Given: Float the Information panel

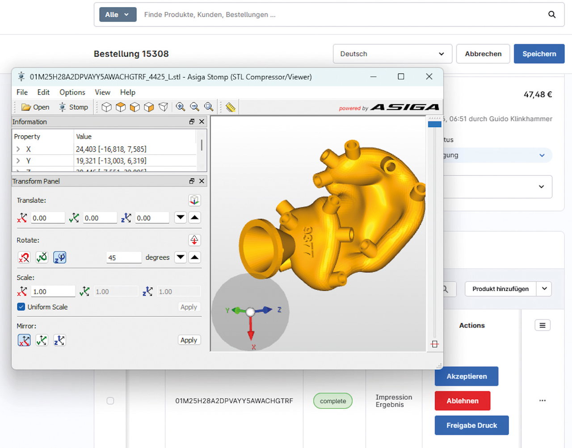Looking at the screenshot, I should 192,121.
